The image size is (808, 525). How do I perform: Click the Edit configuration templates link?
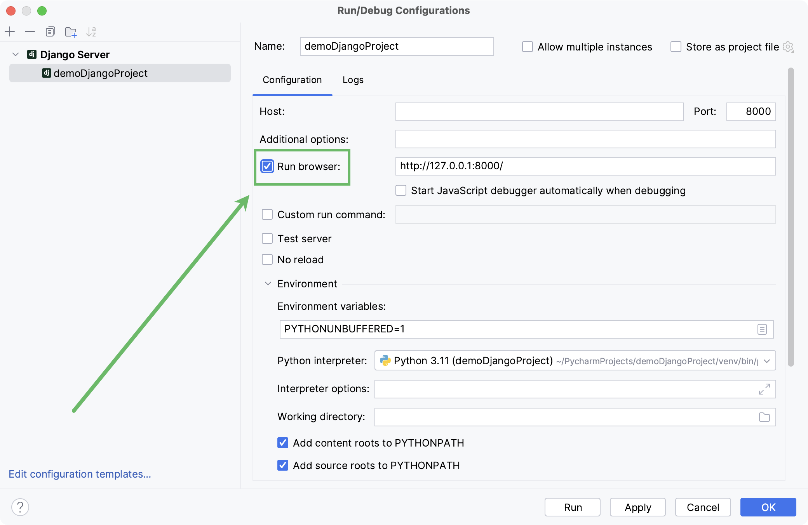80,473
